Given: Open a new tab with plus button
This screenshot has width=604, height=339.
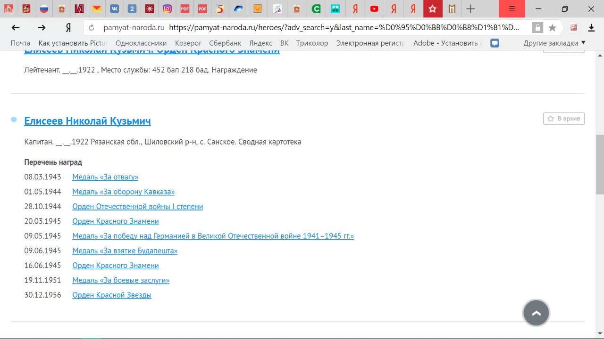Looking at the screenshot, I should tap(470, 8).
